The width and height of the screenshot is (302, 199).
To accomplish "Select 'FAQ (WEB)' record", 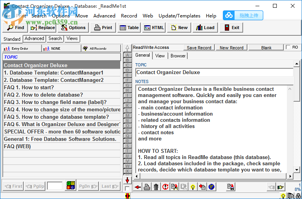I will (62, 146).
